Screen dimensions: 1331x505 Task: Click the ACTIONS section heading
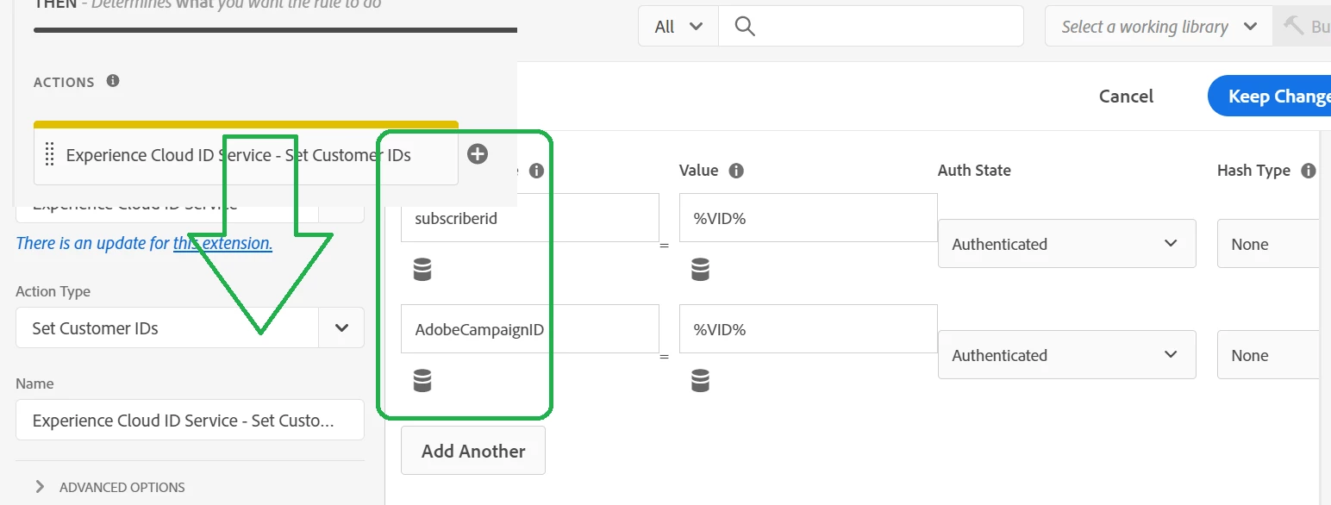tap(64, 82)
